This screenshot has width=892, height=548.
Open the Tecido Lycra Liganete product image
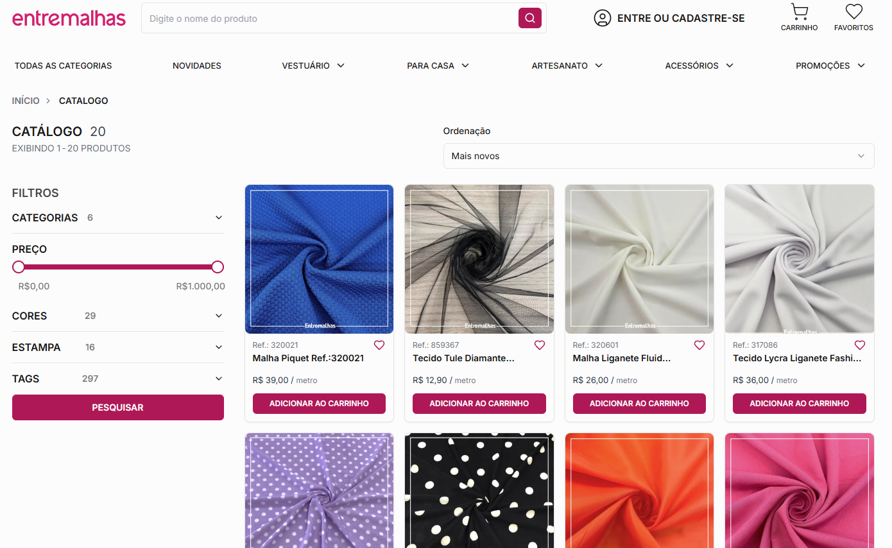[800, 259]
